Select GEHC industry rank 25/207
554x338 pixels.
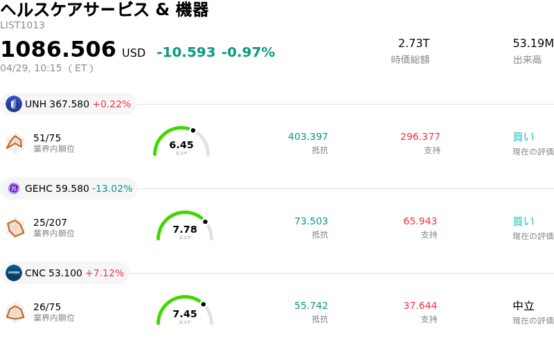coord(50,222)
